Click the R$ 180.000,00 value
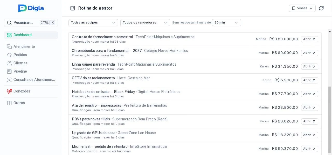 283,39
